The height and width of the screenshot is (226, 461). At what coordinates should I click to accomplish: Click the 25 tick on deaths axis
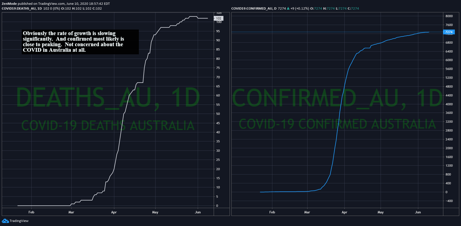(x=218, y=160)
